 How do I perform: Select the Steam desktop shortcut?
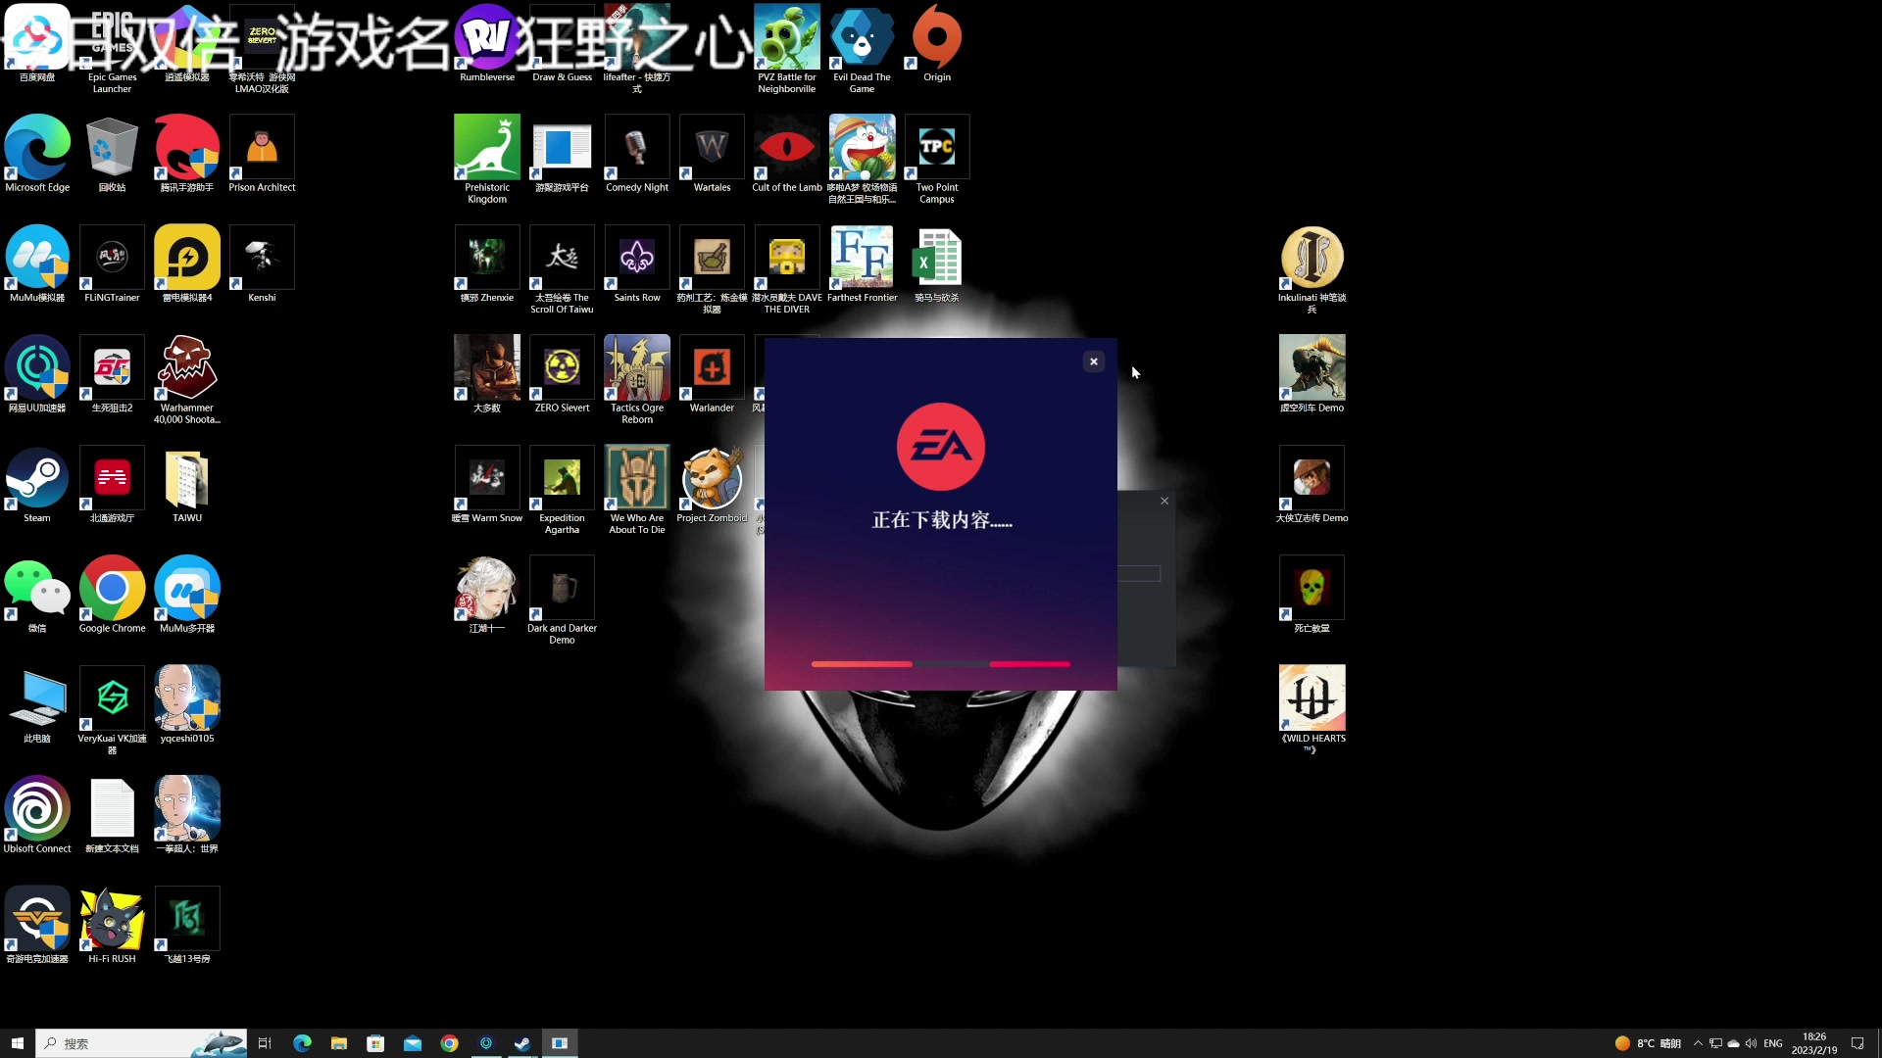[37, 485]
